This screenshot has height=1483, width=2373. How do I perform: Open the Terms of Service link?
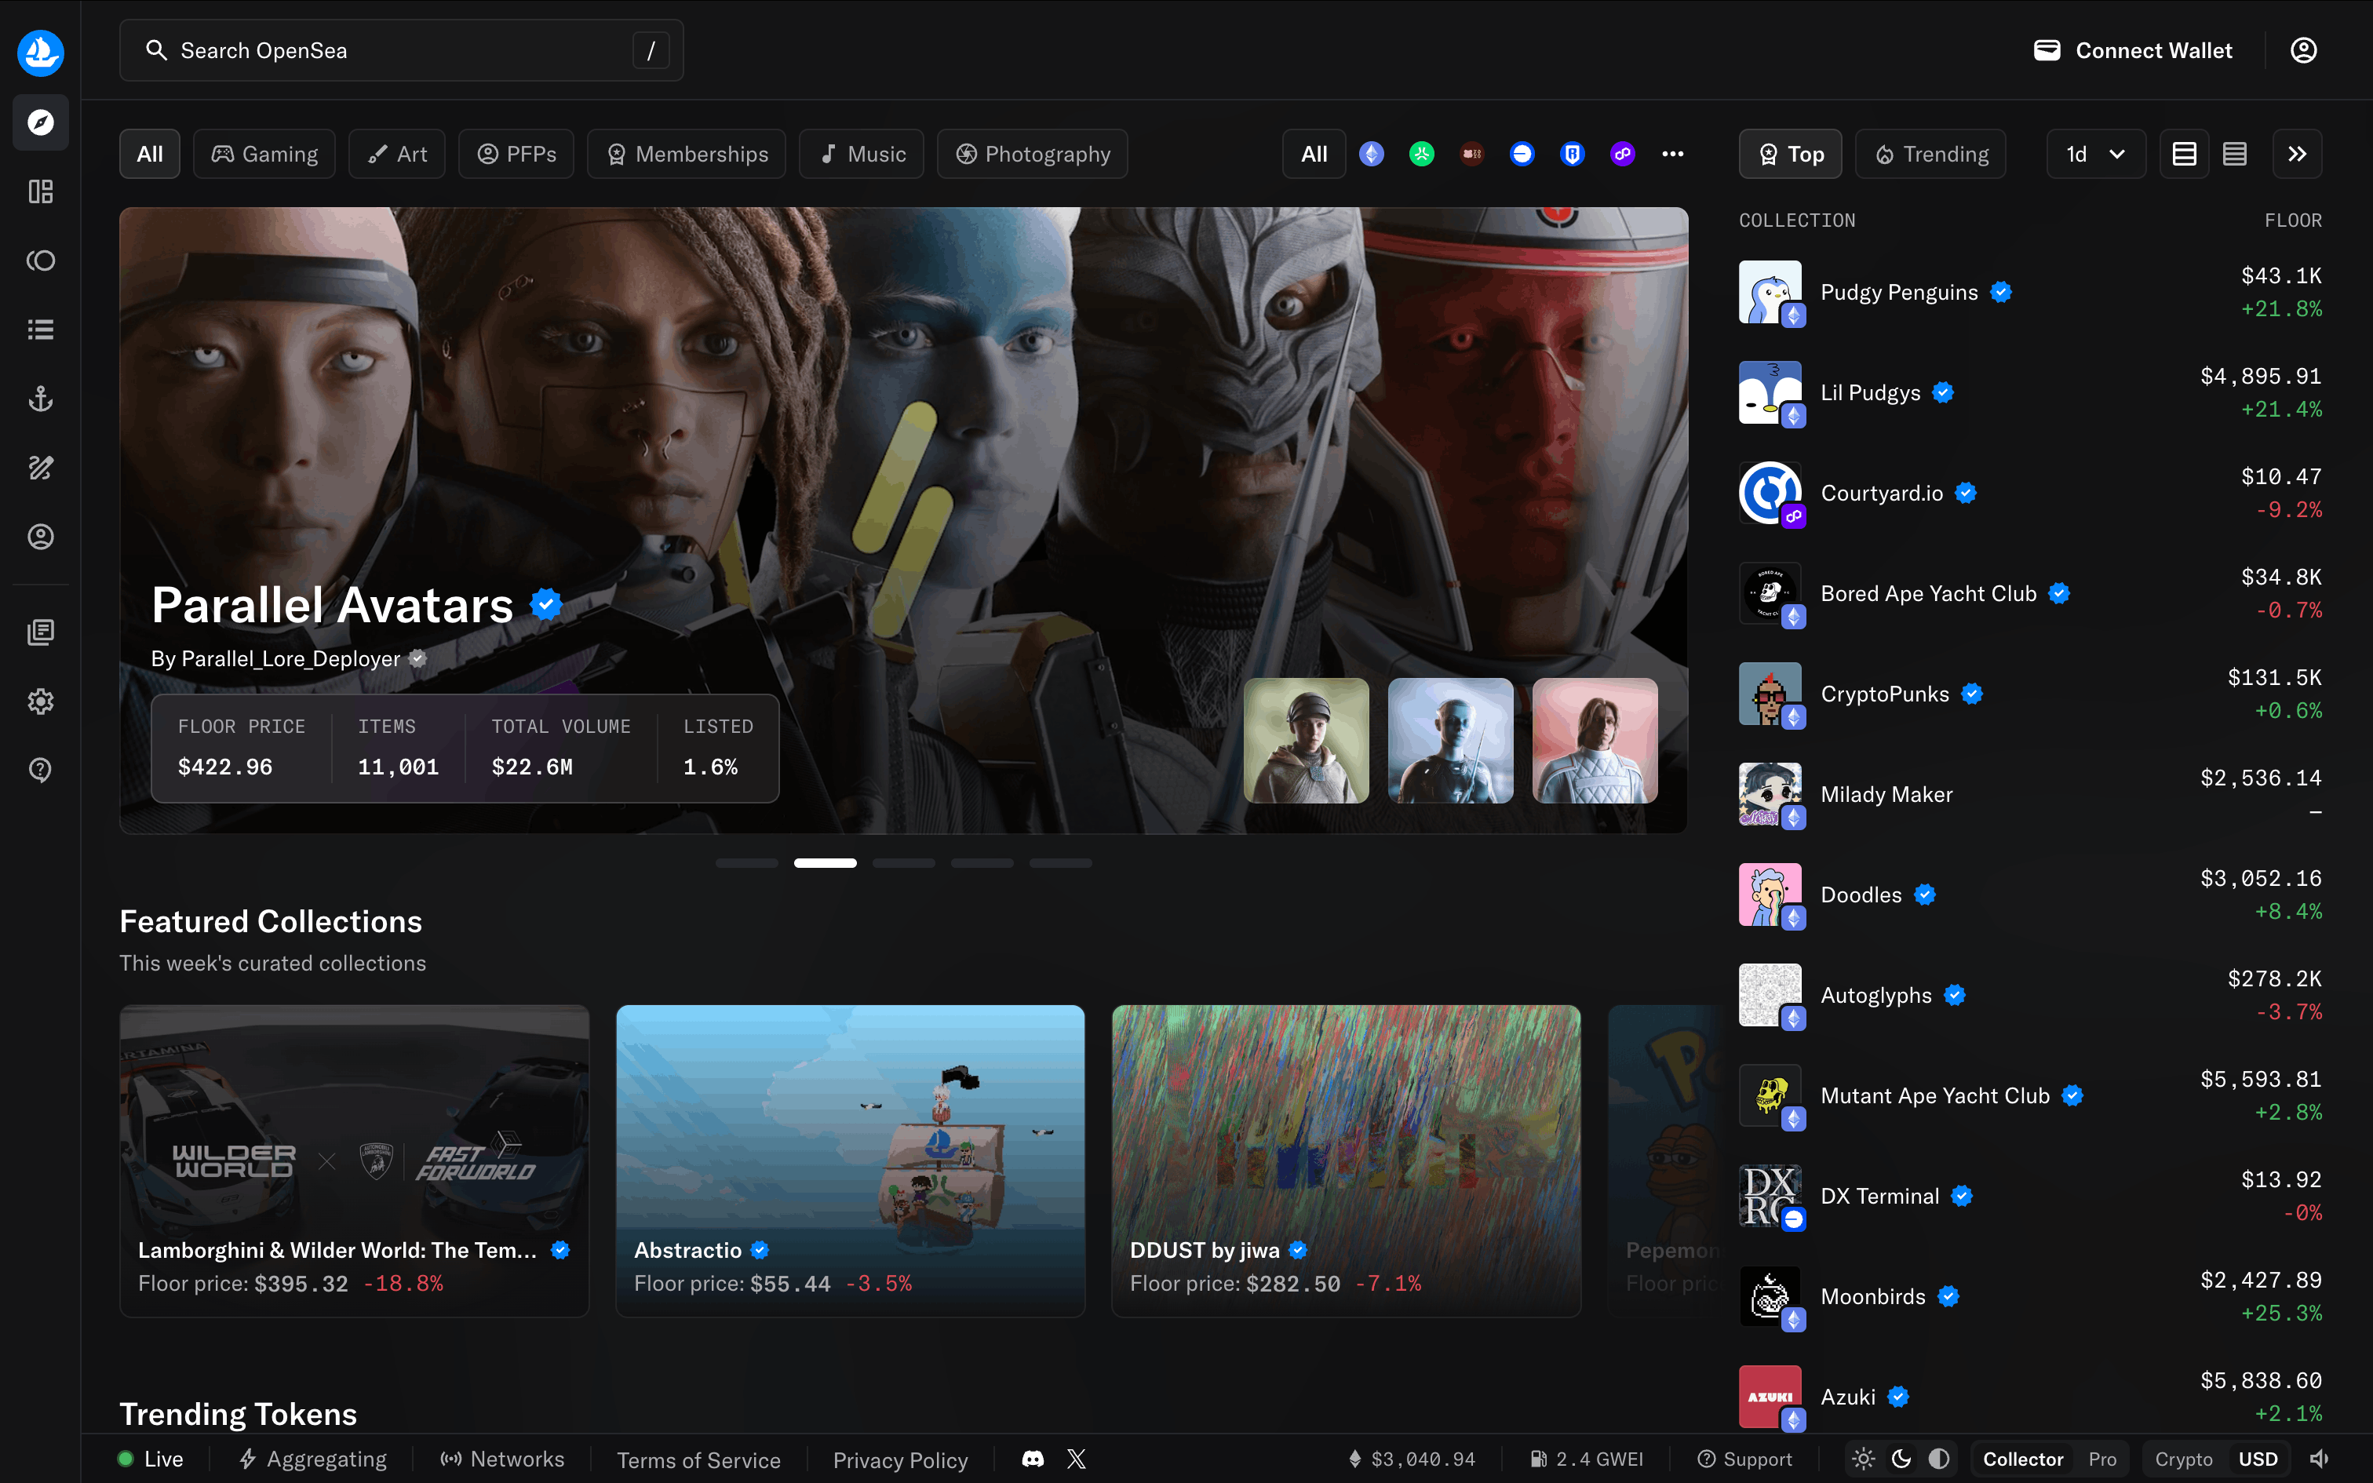click(x=698, y=1459)
